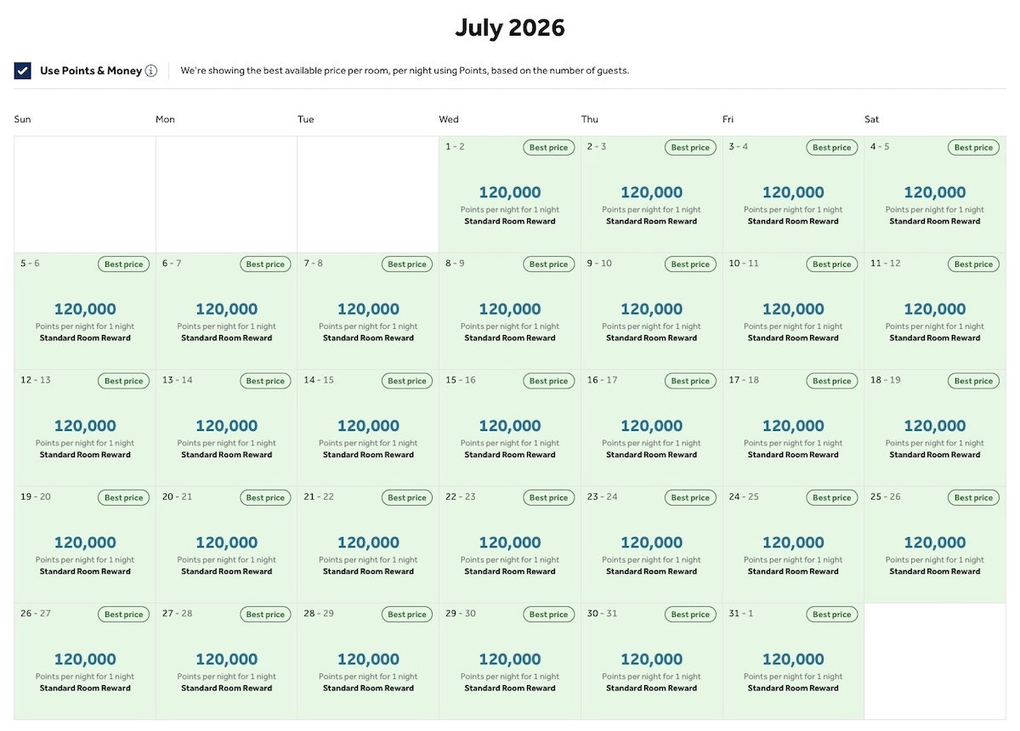Click the info icon beside Points & Money
1020x731 pixels.
(x=151, y=71)
